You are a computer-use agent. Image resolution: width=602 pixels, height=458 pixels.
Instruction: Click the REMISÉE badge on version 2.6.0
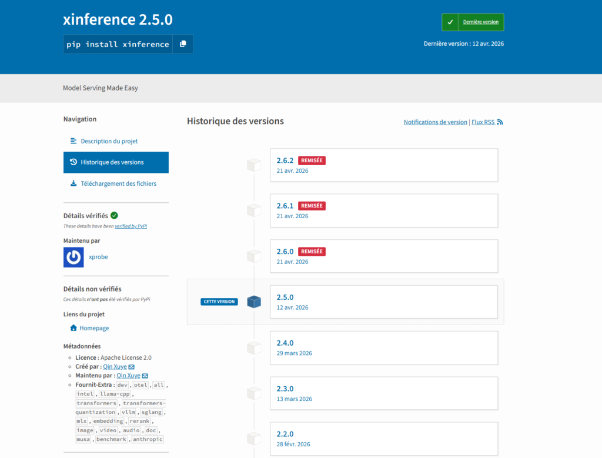(312, 252)
